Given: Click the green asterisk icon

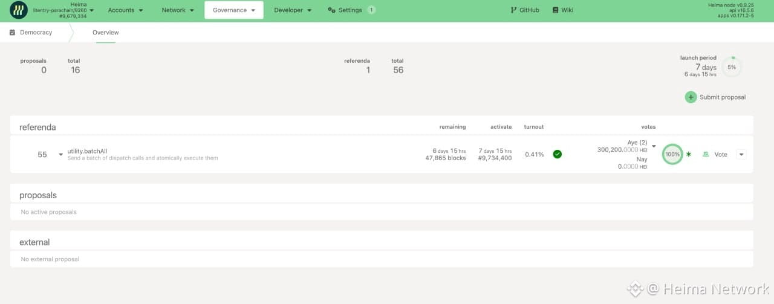Looking at the screenshot, I should [689, 154].
